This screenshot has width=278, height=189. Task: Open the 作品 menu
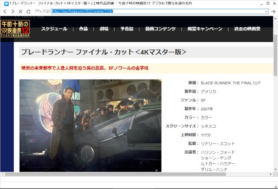coord(83,29)
